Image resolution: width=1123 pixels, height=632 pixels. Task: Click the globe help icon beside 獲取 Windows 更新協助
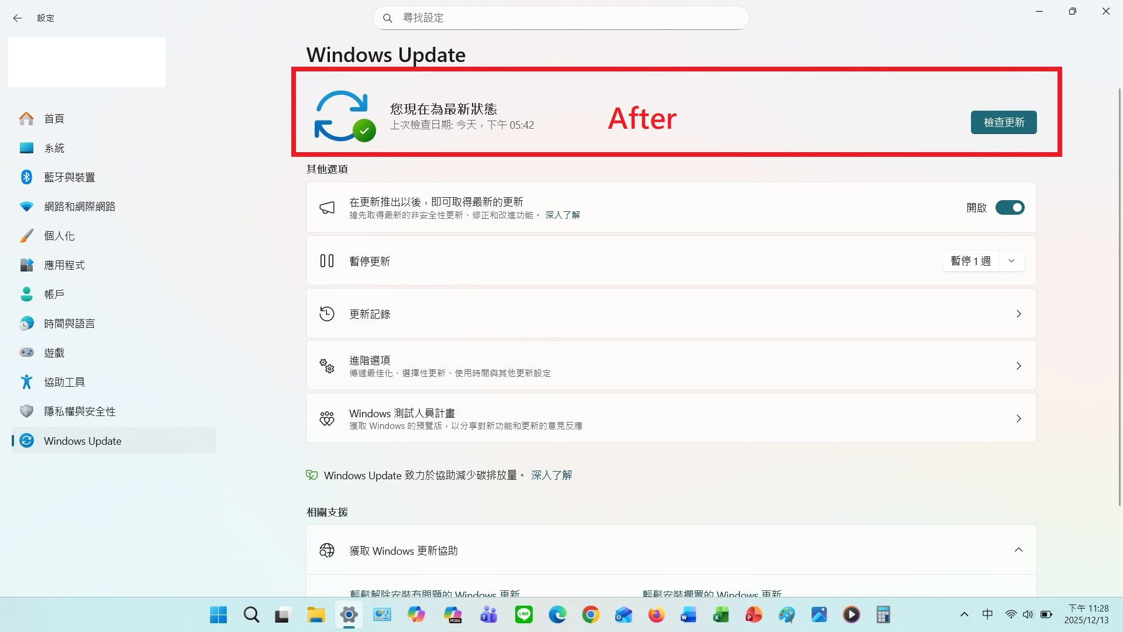pos(327,550)
